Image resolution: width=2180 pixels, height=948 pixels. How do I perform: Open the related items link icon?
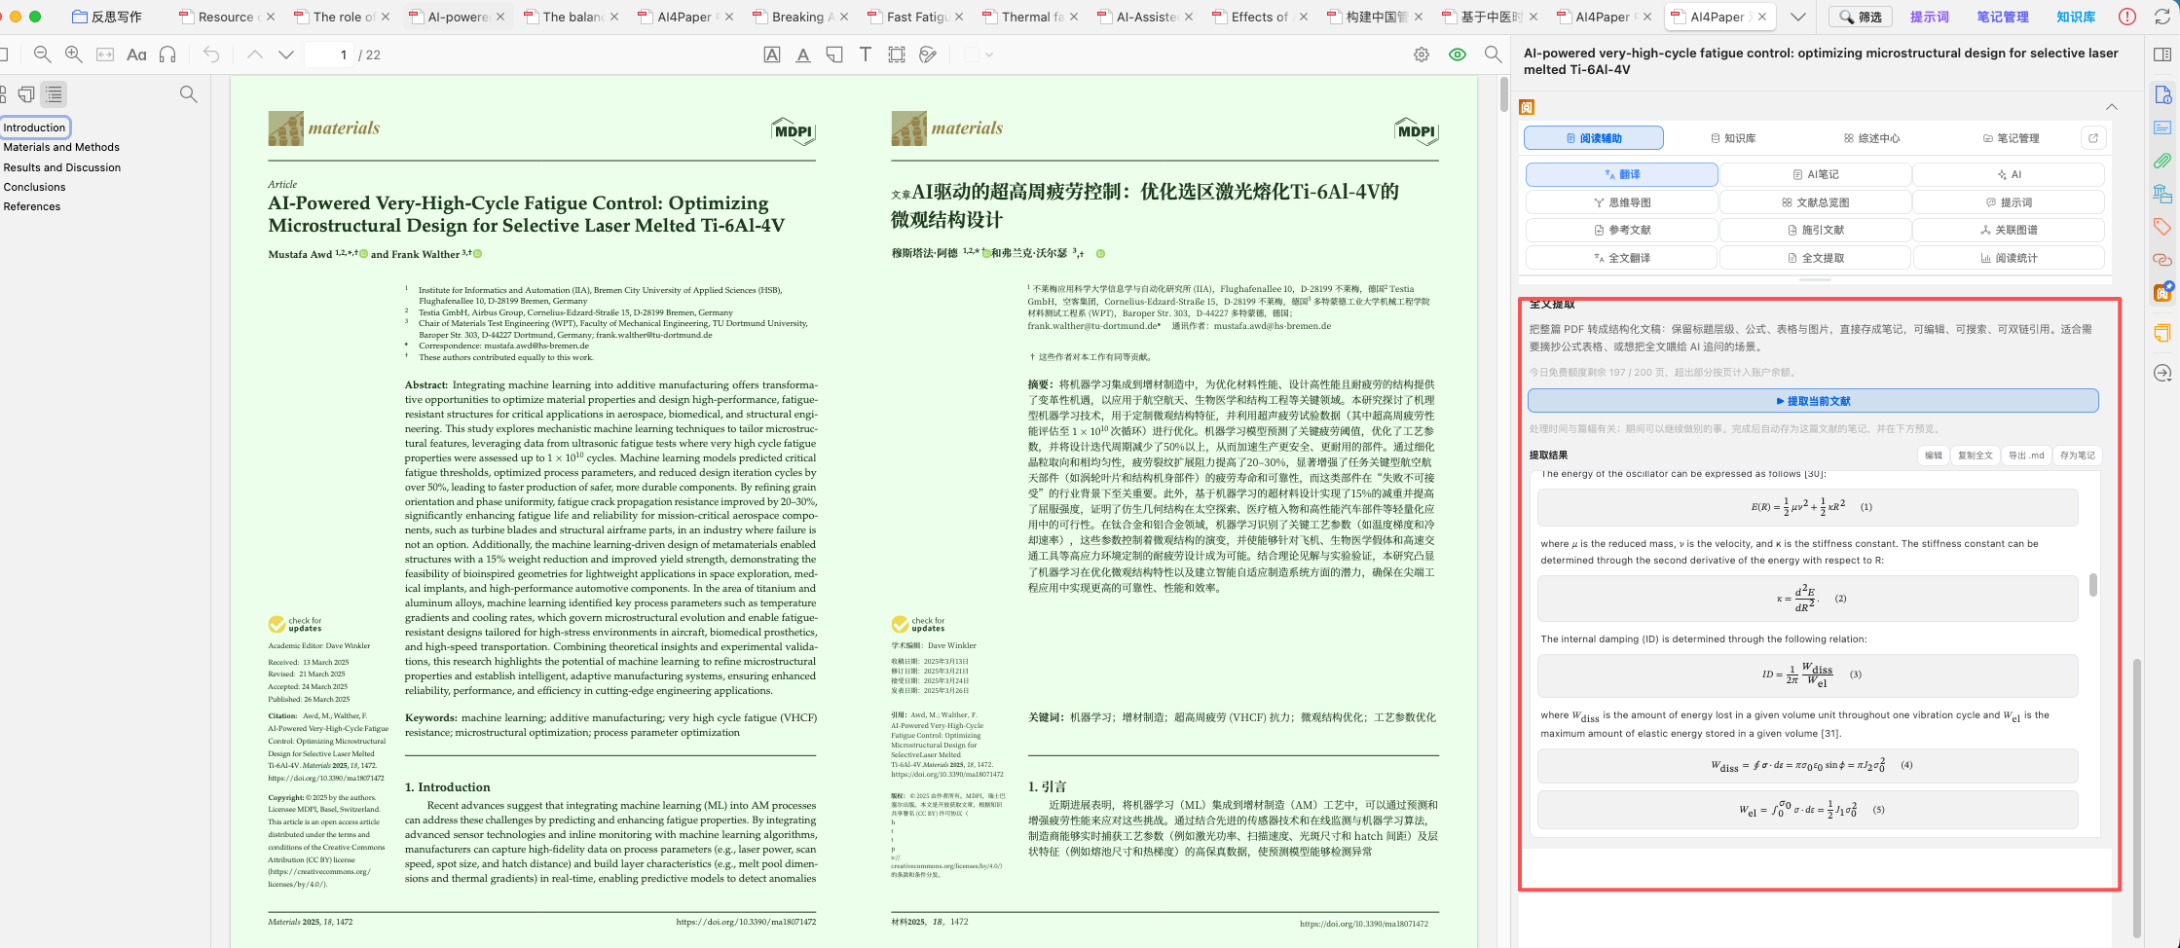tap(2162, 260)
